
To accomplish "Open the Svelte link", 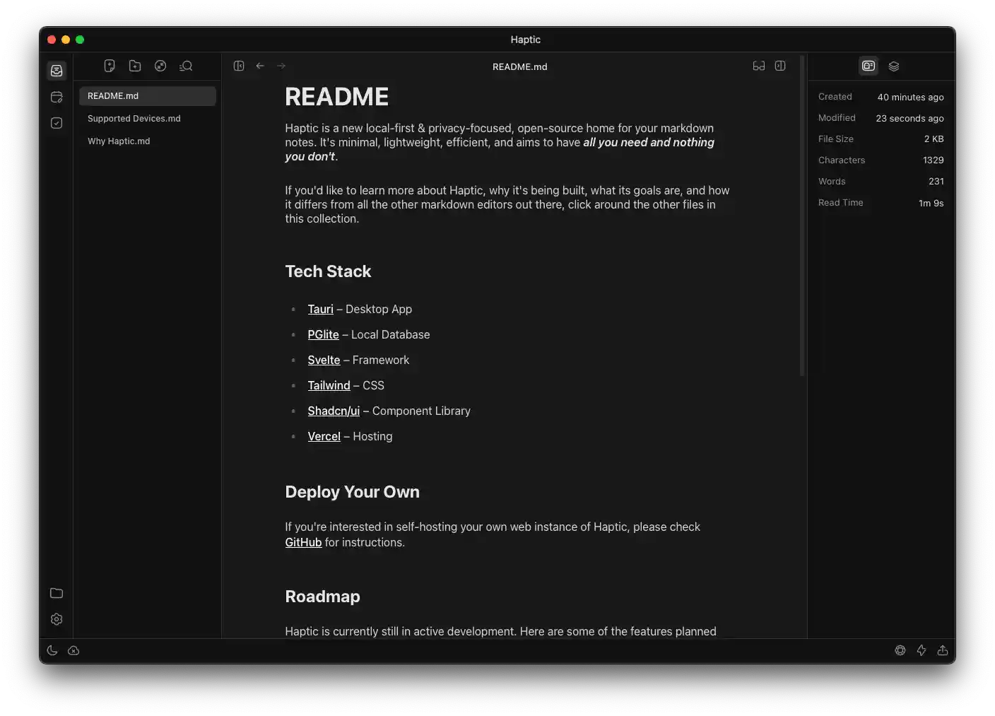I will click(x=324, y=360).
